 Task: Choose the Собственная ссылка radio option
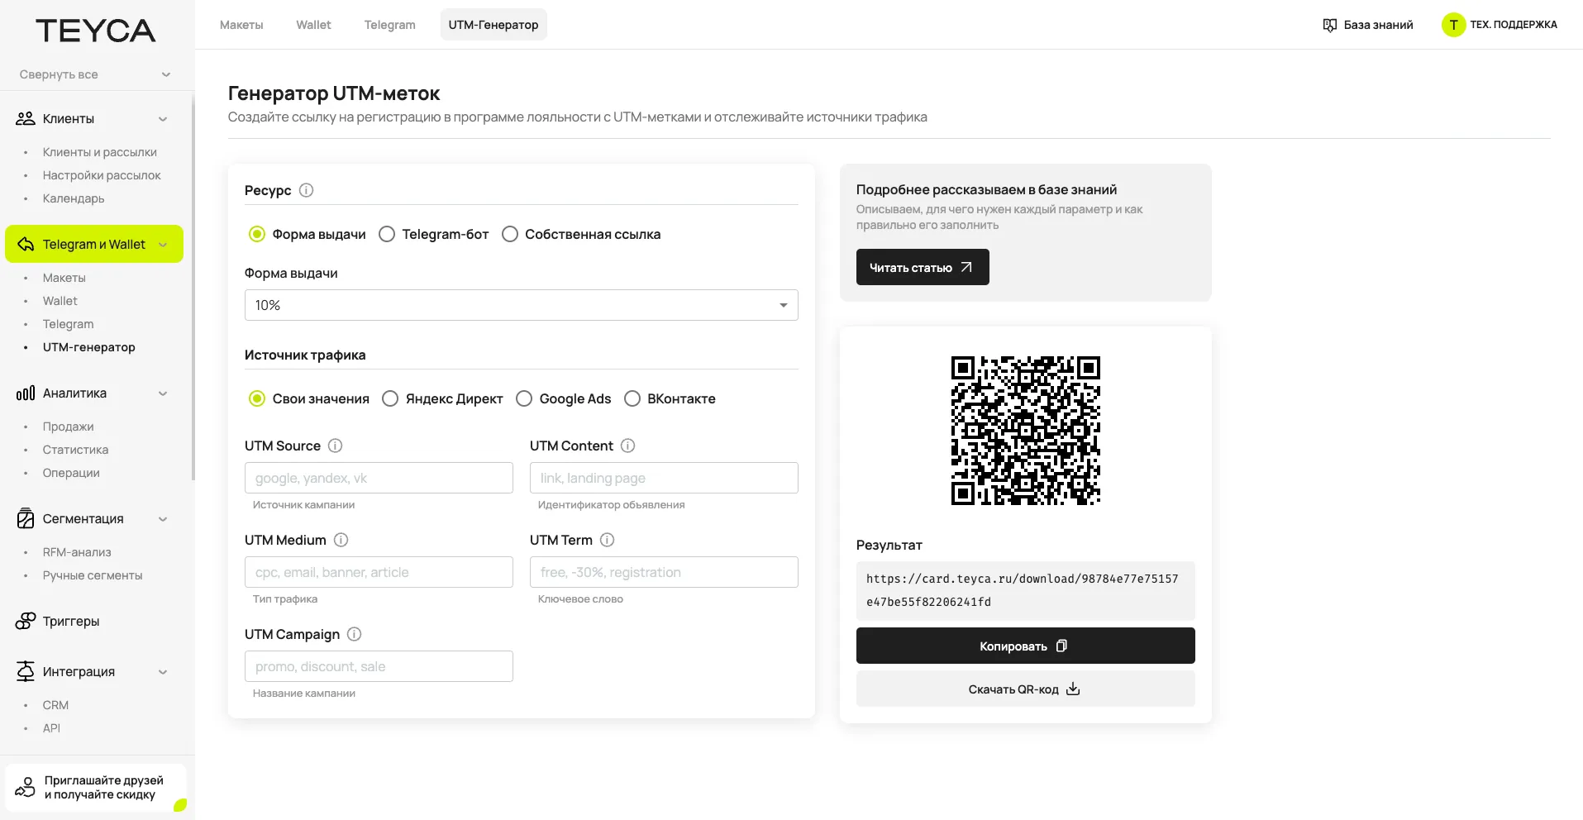[x=510, y=234]
